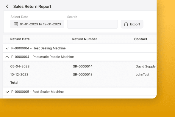Viewport: 175px width, 117px height.
Task: Open the date range 01-01-2023 to 12-31-2023
Action: point(37,24)
